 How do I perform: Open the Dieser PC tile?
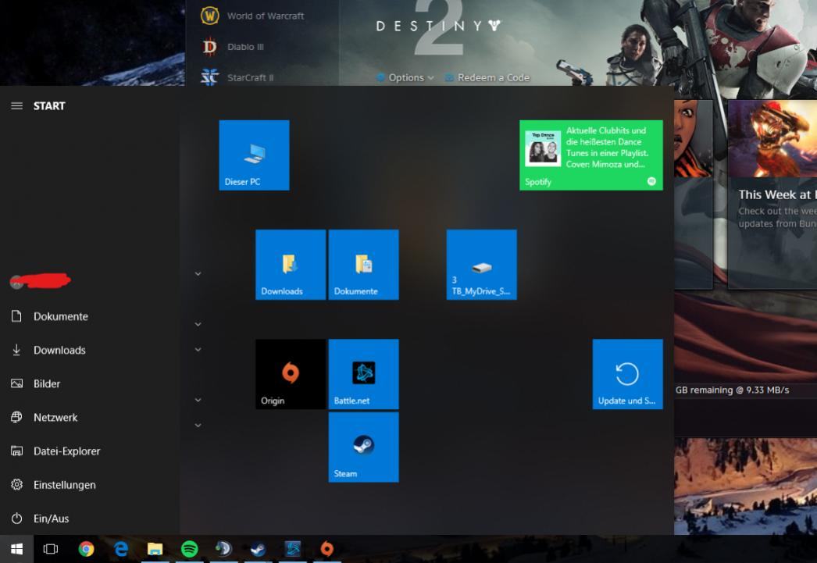[x=254, y=155]
